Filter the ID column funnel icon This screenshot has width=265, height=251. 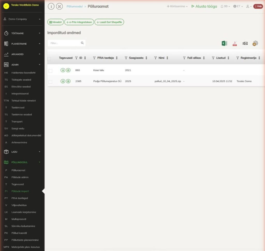(x=76, y=58)
